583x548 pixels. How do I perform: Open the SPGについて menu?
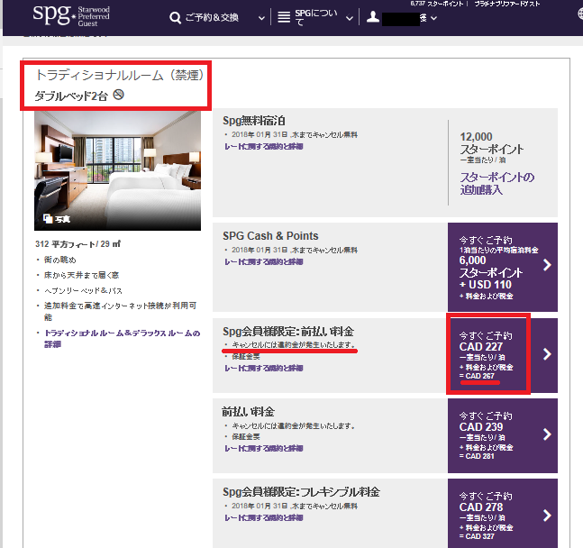tap(316, 17)
